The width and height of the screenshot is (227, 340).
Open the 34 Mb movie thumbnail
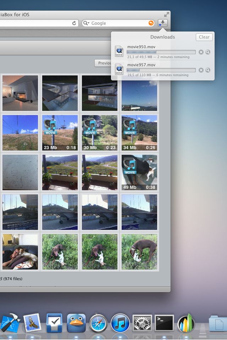click(x=139, y=133)
